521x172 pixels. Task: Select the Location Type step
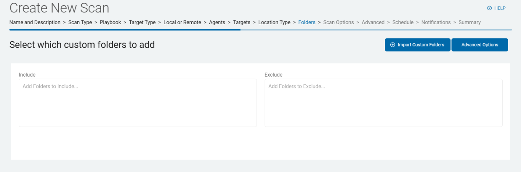[x=274, y=22]
